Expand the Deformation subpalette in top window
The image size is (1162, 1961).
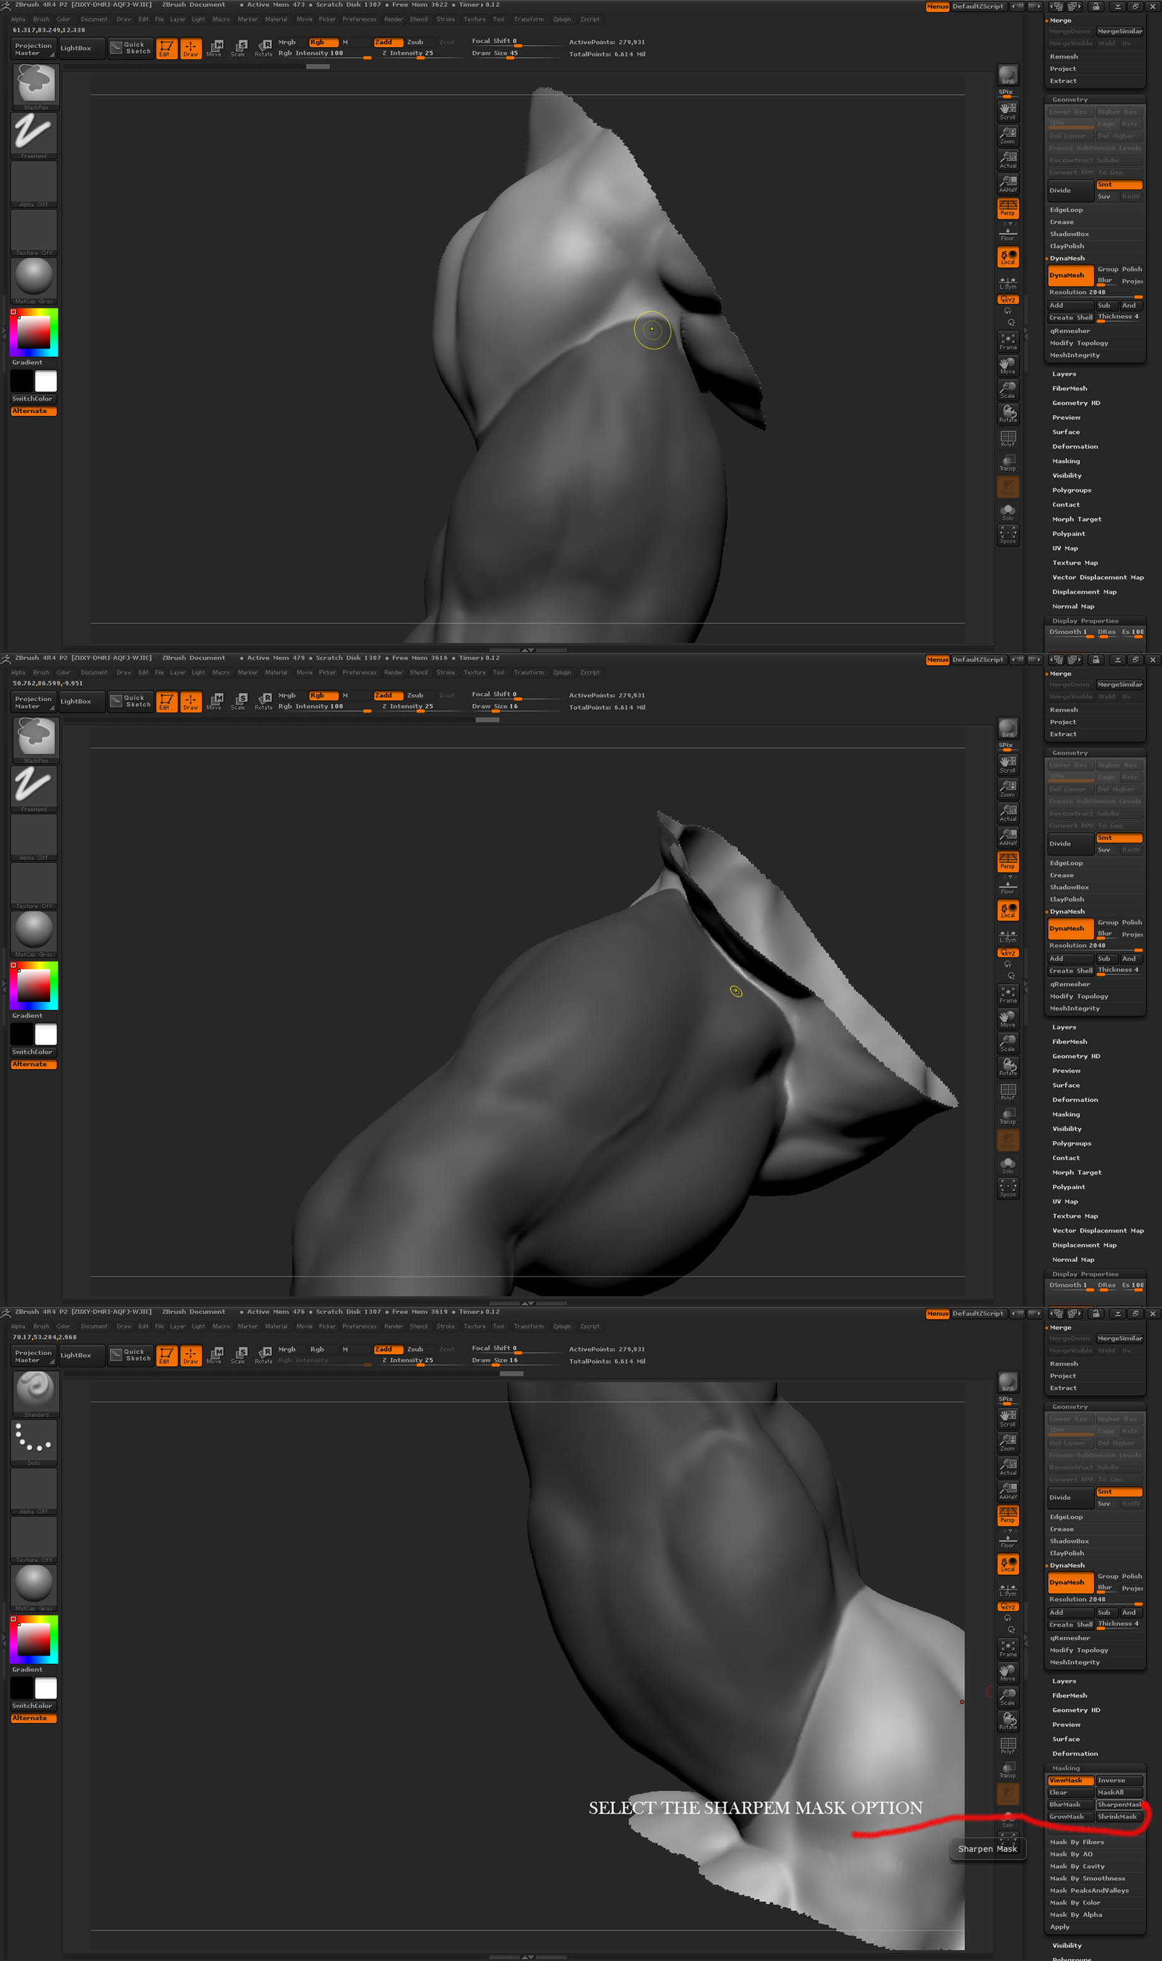1074,446
